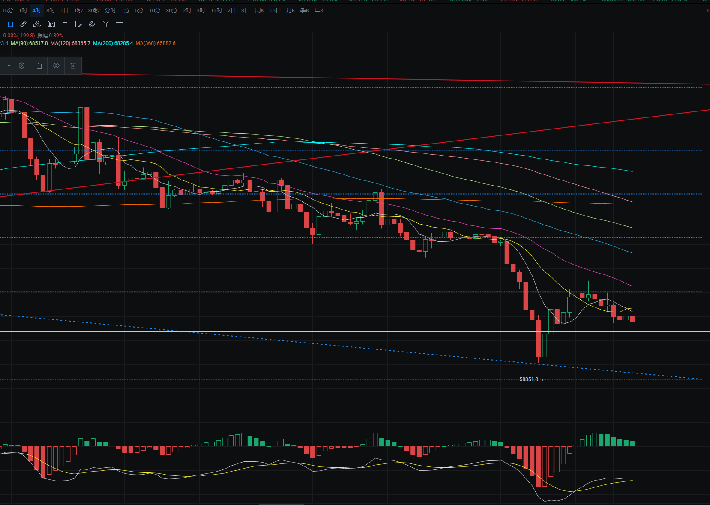
Task: Open the blue bookmark layers tool
Action: pyautogui.click(x=10, y=24)
